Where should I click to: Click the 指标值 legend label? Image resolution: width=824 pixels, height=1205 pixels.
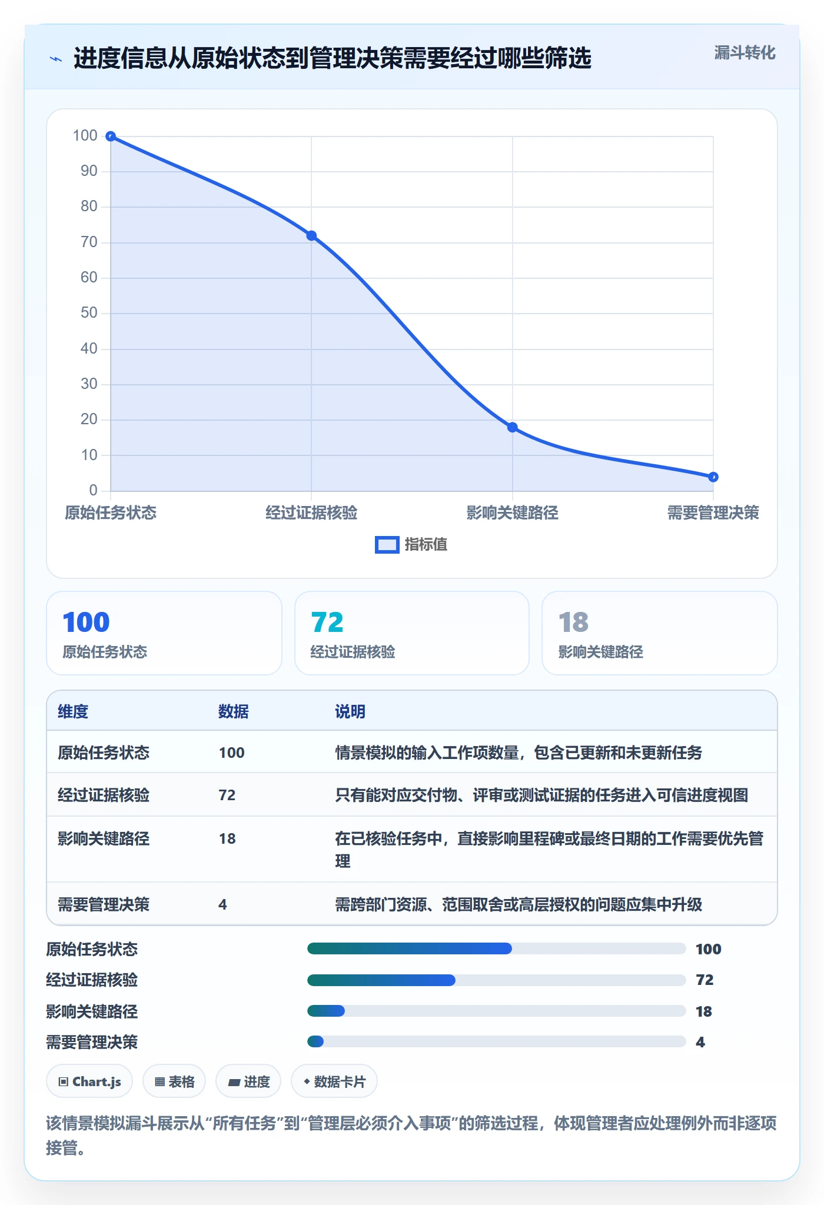click(426, 545)
